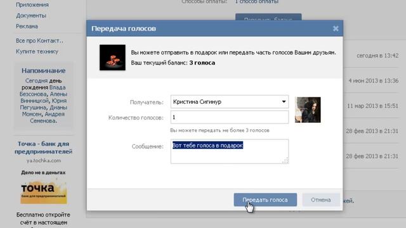
Task: Open Приложения in the left menu
Action: click(32, 4)
